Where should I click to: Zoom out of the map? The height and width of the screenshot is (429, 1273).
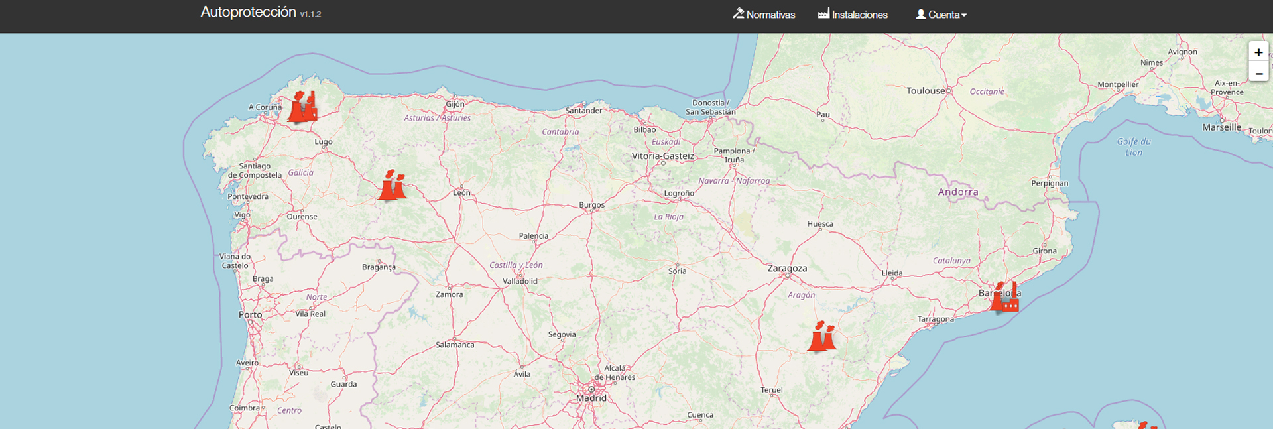tap(1258, 72)
